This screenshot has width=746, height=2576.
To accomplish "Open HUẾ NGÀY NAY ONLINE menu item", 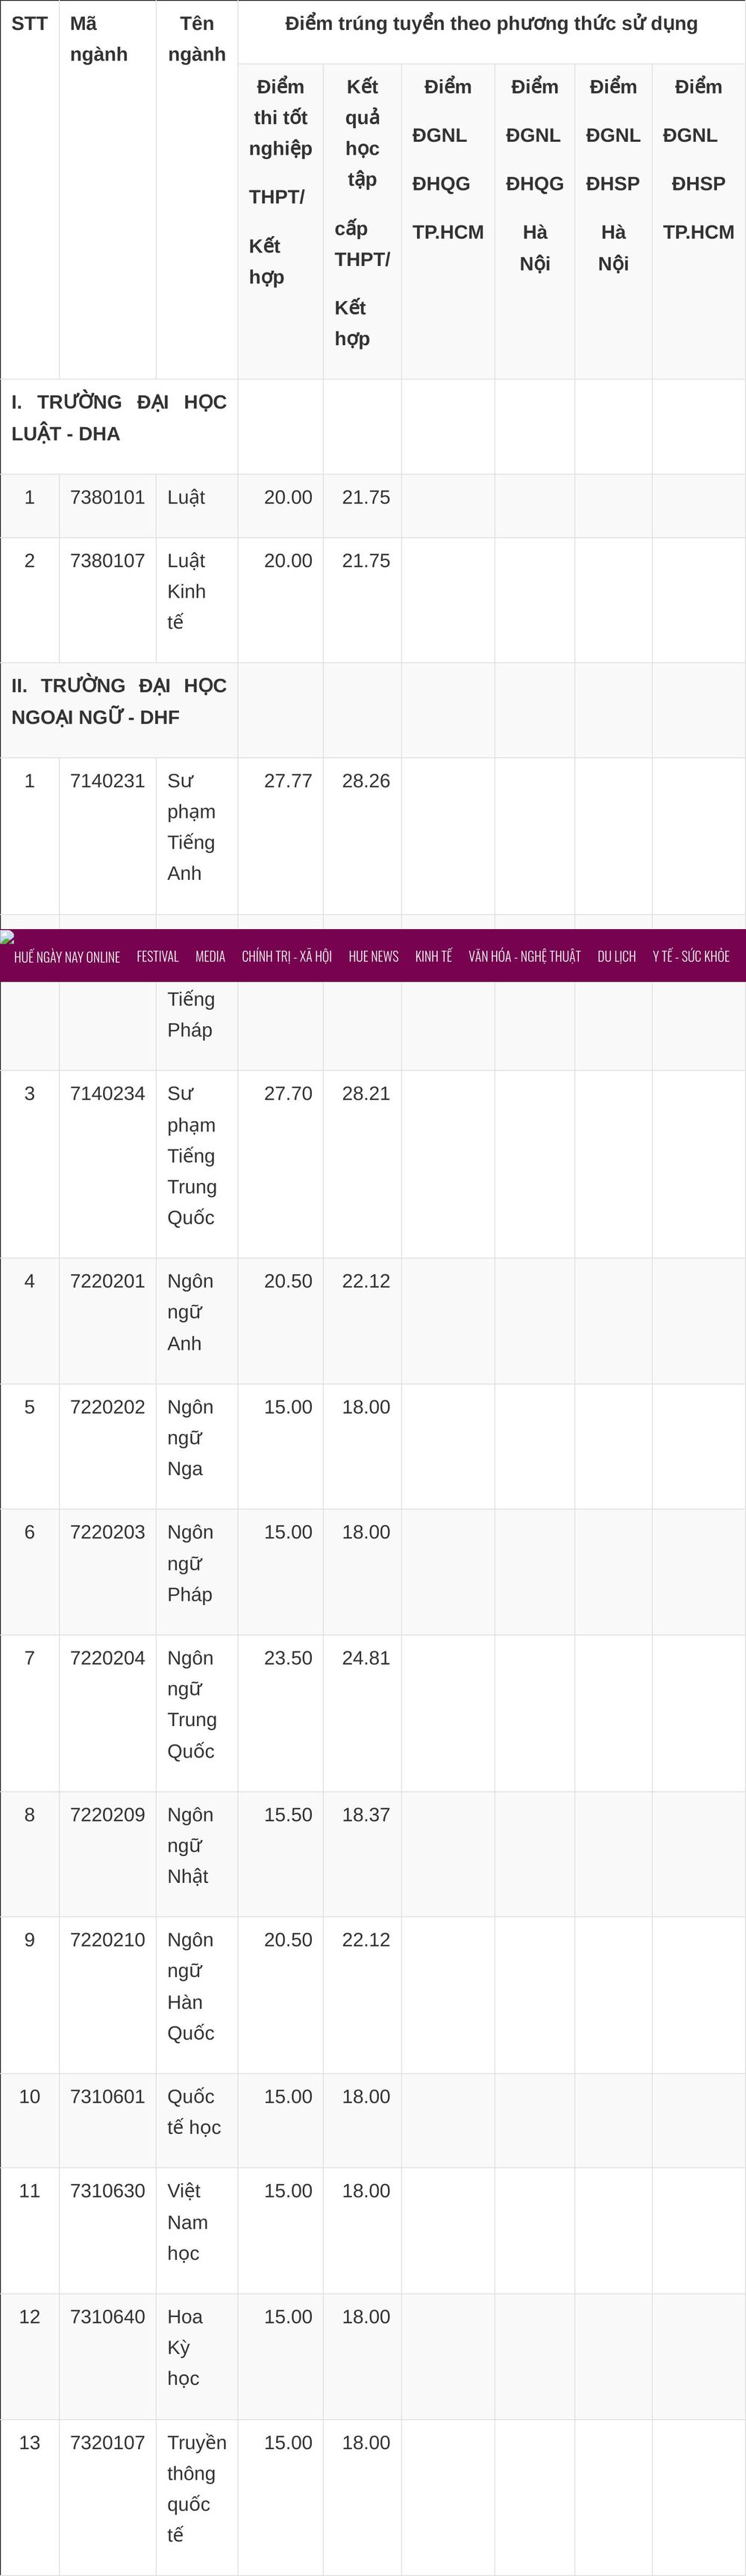I will (x=67, y=957).
